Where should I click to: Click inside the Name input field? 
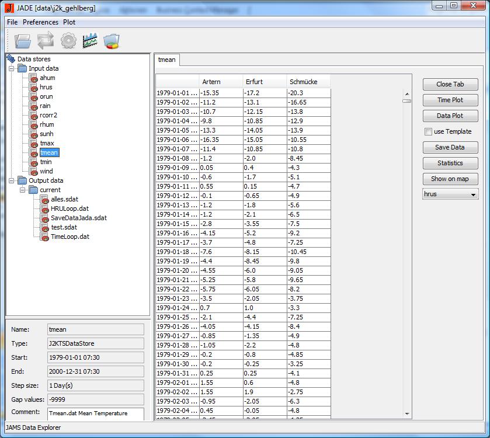[x=95, y=329]
